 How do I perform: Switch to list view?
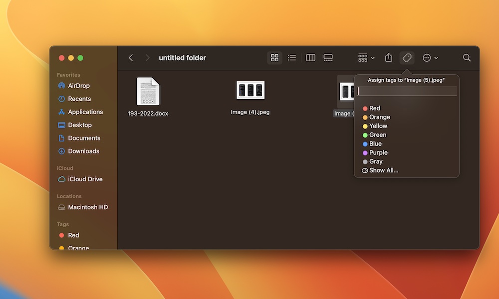292,58
